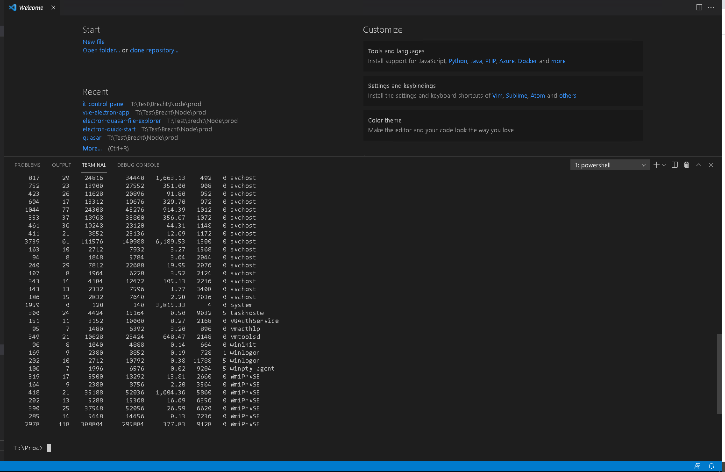Kill the terminal with the trash icon
Image resolution: width=725 pixels, height=472 pixels.
(x=686, y=164)
